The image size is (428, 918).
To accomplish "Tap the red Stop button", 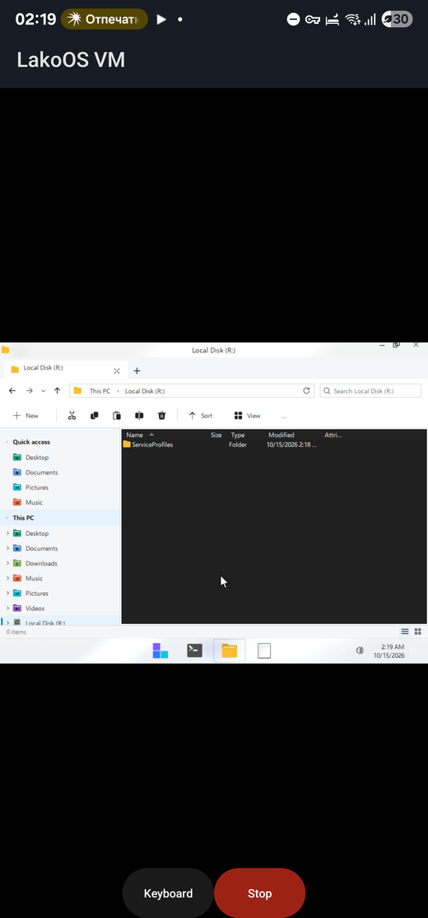I will point(259,893).
